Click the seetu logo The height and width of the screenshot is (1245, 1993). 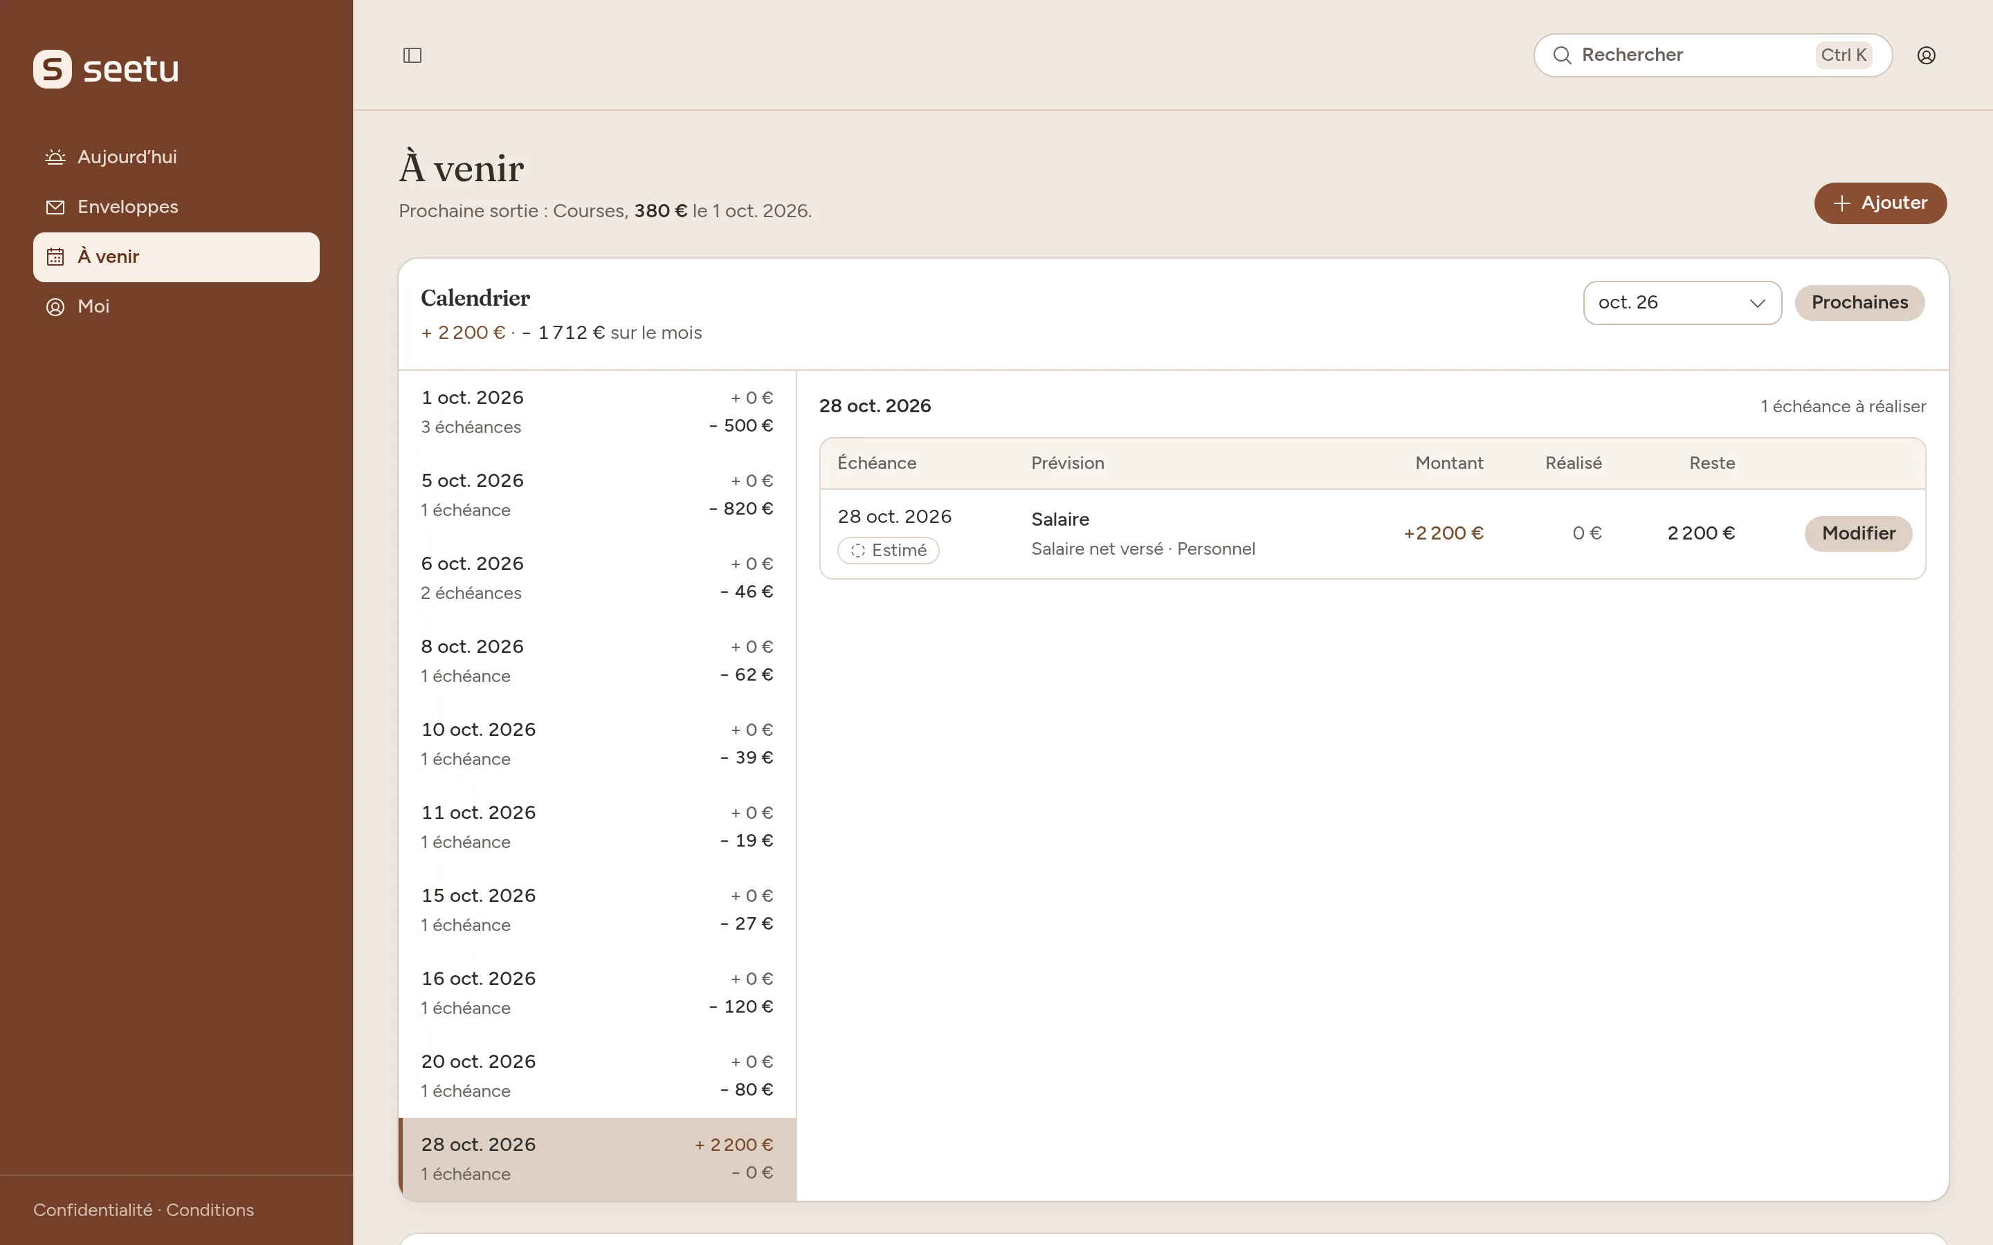tap(107, 68)
